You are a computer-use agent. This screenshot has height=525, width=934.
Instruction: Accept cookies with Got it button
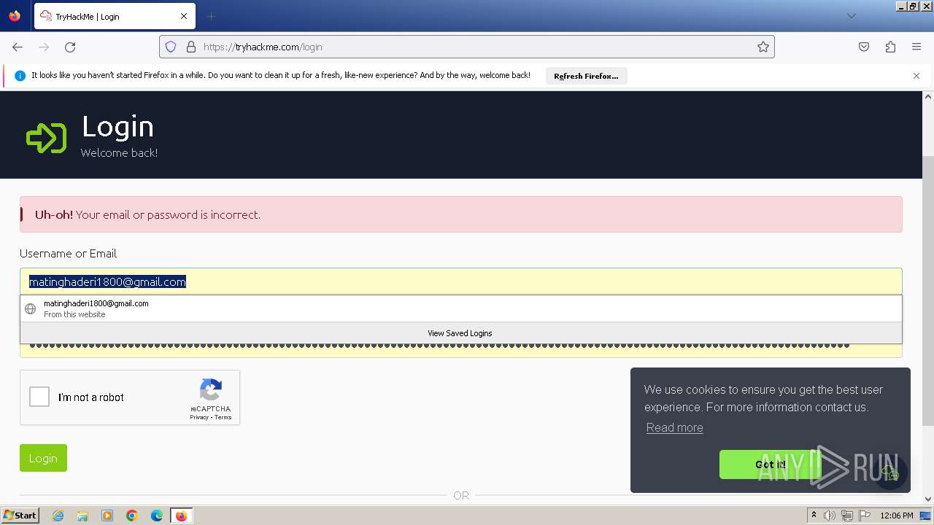(771, 464)
